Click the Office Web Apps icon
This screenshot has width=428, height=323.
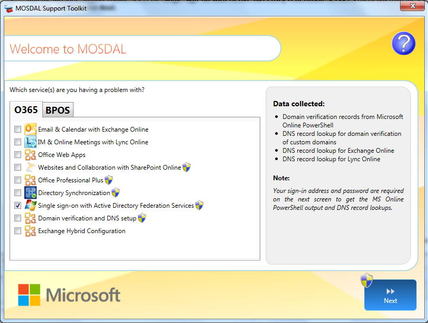[x=30, y=155]
